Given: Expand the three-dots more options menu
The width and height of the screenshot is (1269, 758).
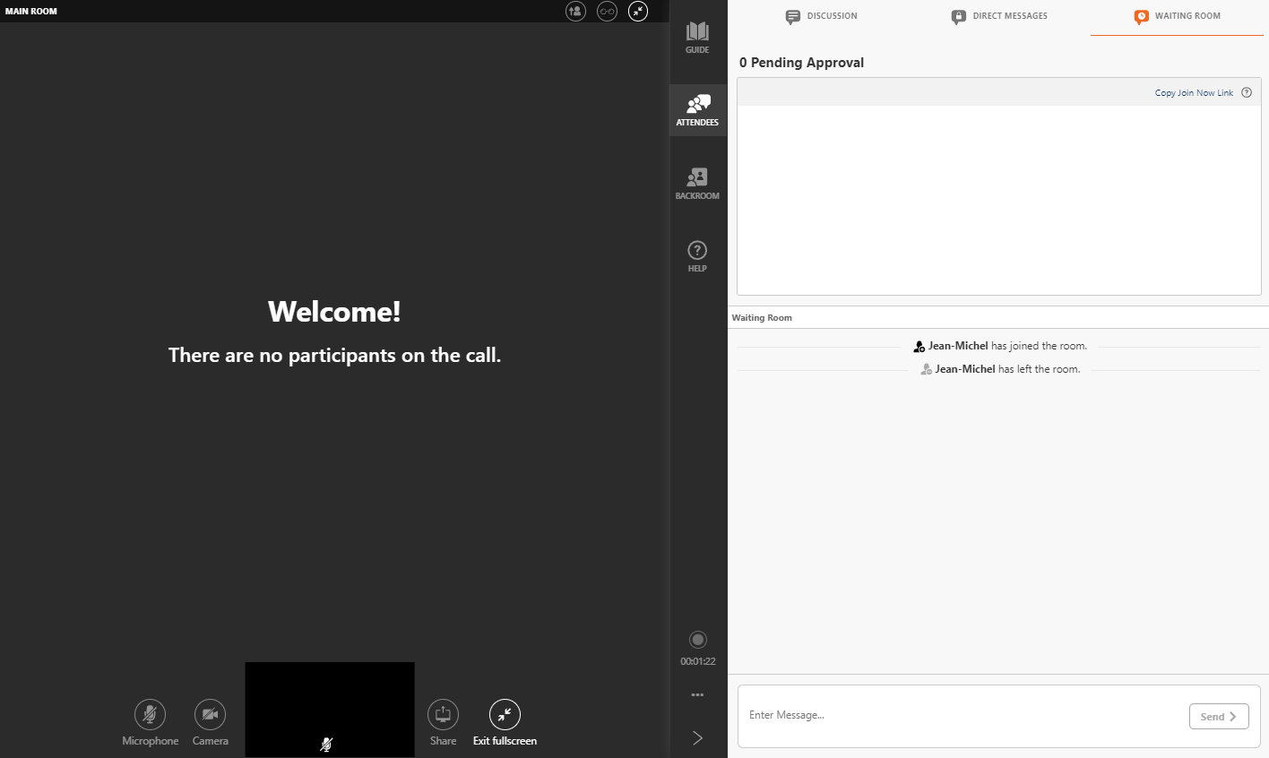Looking at the screenshot, I should pyautogui.click(x=697, y=694).
